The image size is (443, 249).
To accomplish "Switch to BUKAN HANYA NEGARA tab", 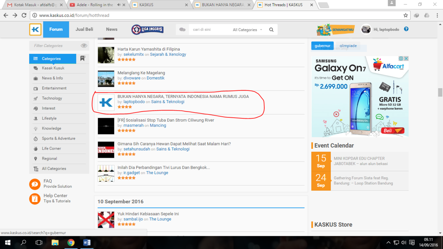I will tap(222, 5).
